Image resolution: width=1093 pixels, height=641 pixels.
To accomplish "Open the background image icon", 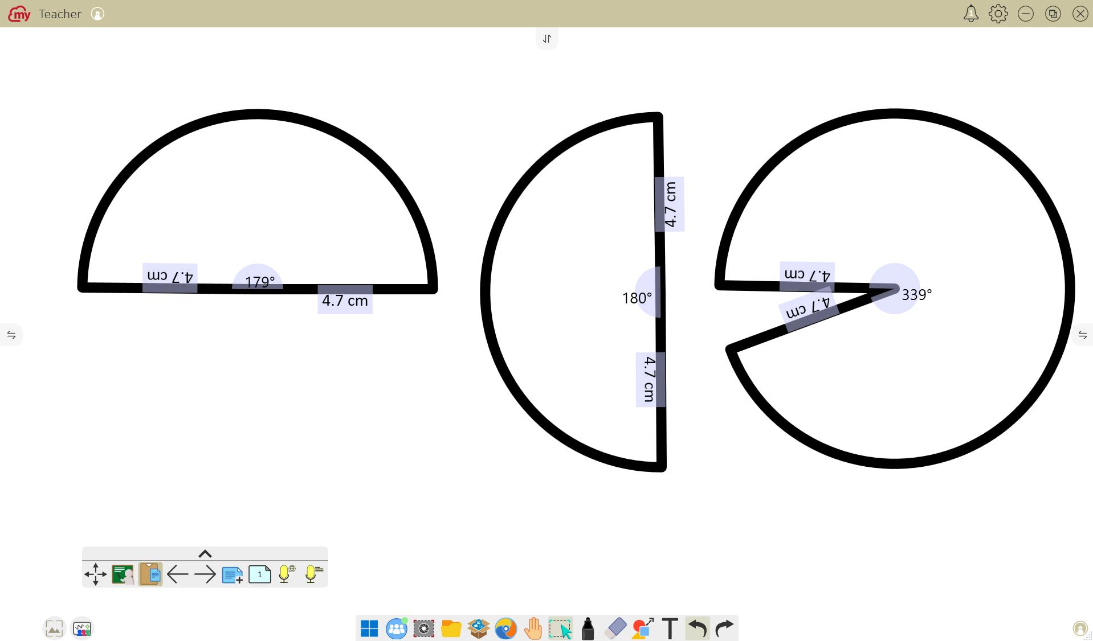I will coord(54,628).
